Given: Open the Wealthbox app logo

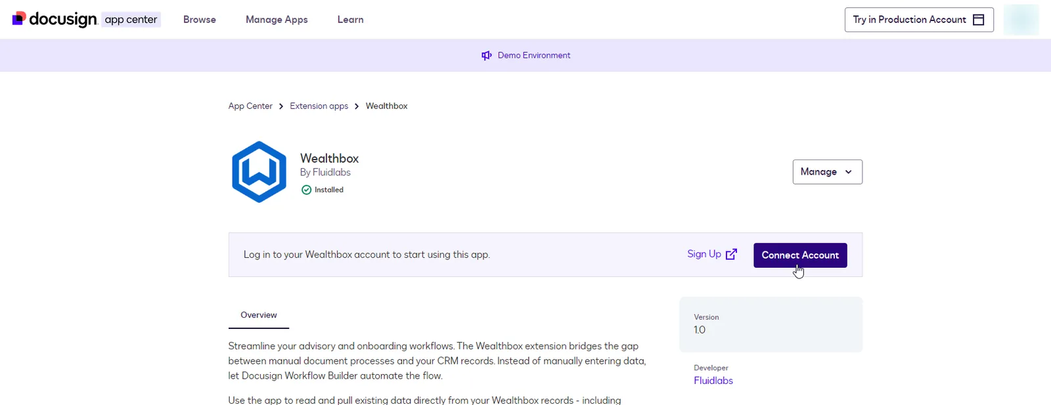Looking at the screenshot, I should (x=259, y=172).
